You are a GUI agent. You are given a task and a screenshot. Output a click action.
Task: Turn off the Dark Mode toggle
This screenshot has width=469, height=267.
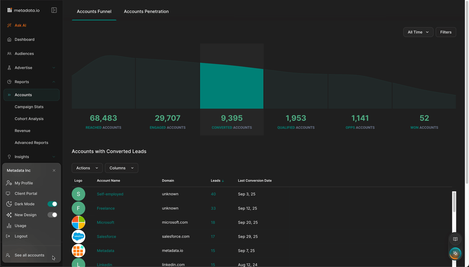coord(52,204)
